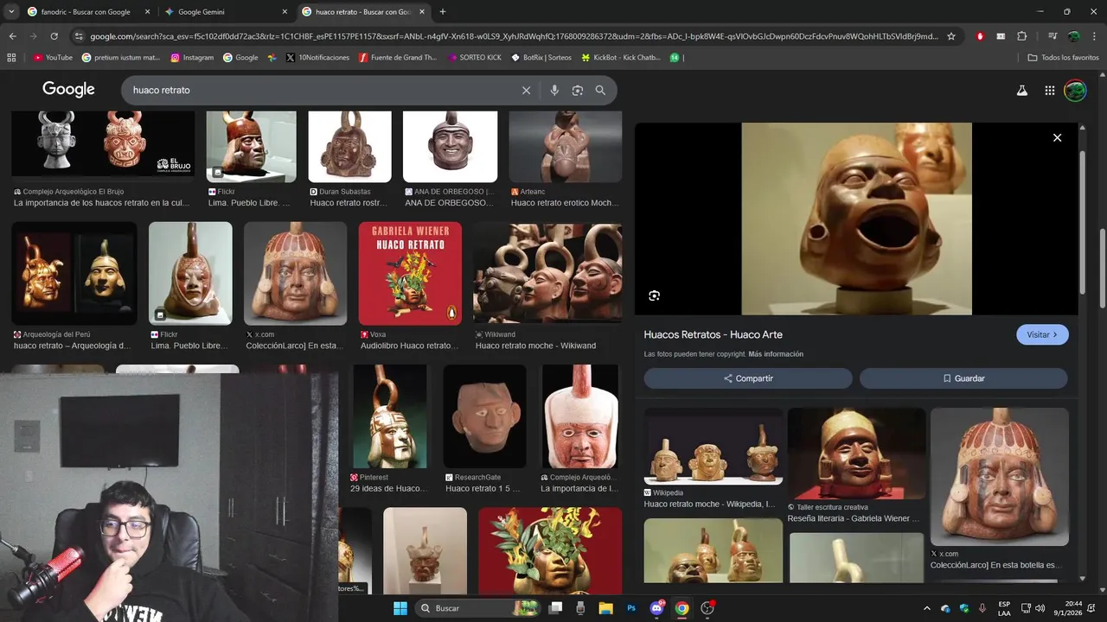
Task: Go to Google homepage via logo
Action: pyautogui.click(x=68, y=90)
